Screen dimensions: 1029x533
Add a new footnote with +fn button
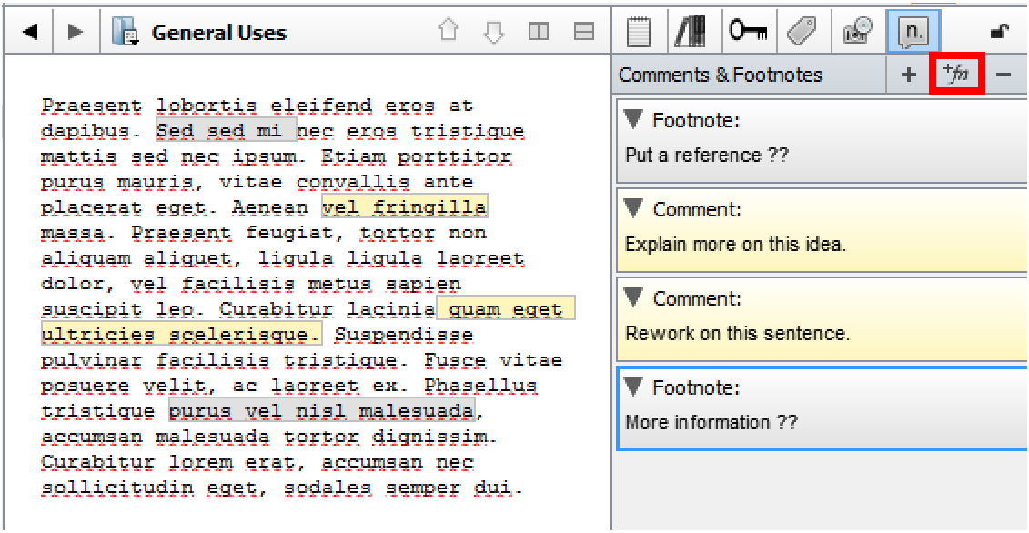955,75
